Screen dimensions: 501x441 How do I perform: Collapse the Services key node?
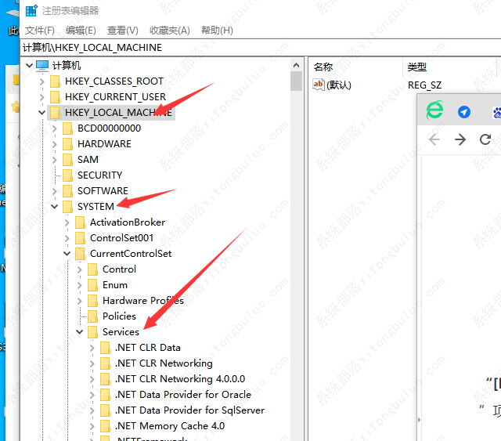[x=80, y=332]
